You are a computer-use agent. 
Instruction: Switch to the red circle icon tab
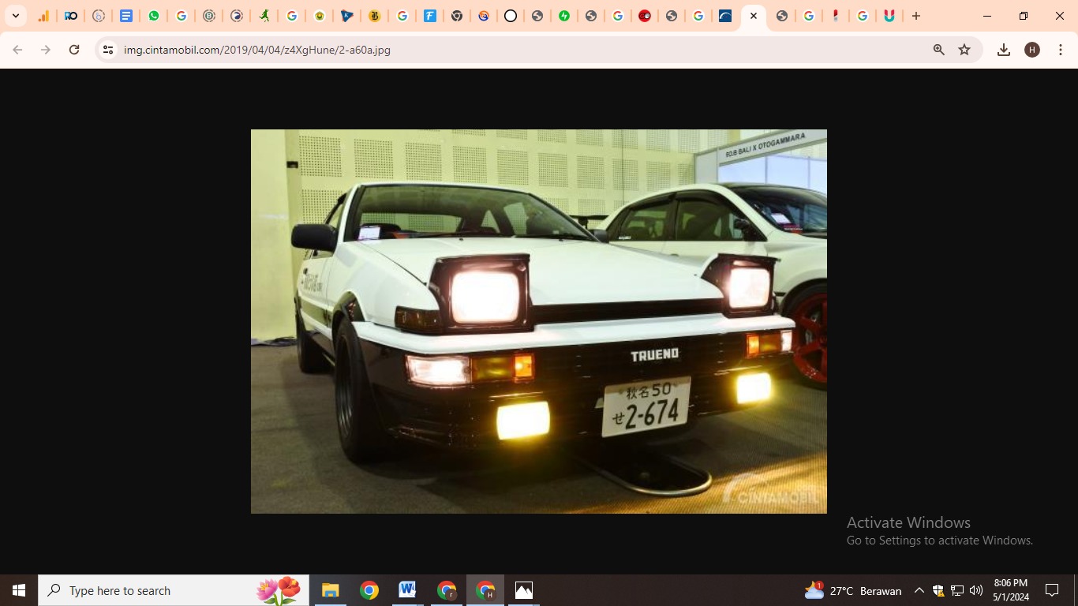point(645,16)
